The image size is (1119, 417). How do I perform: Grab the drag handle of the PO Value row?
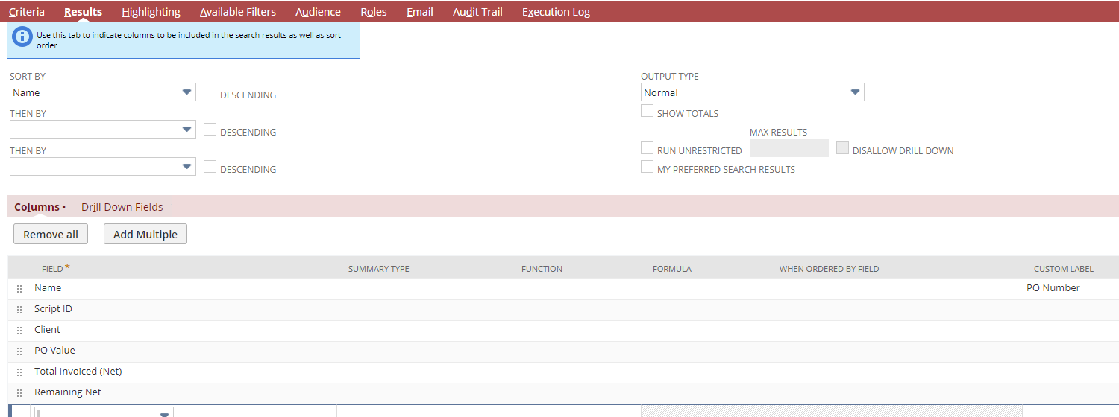[19, 351]
